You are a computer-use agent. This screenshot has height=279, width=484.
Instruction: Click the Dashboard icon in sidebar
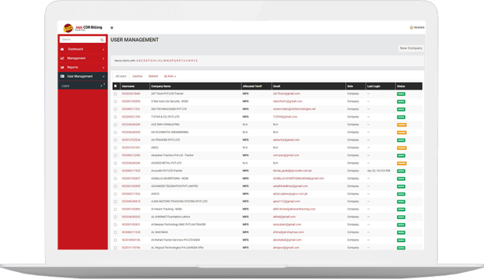tap(63, 49)
